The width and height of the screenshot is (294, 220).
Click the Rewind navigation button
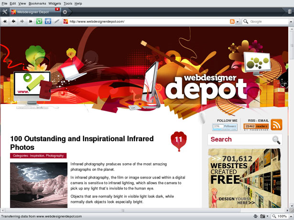(5, 21)
